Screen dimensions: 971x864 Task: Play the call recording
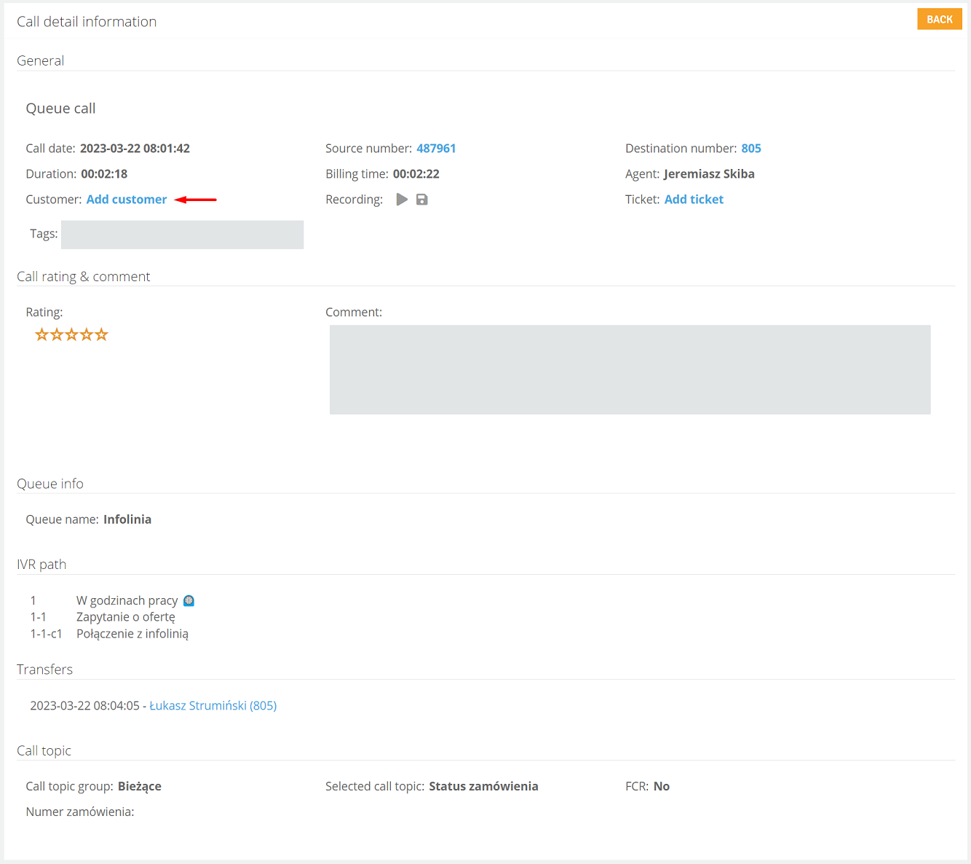[402, 200]
